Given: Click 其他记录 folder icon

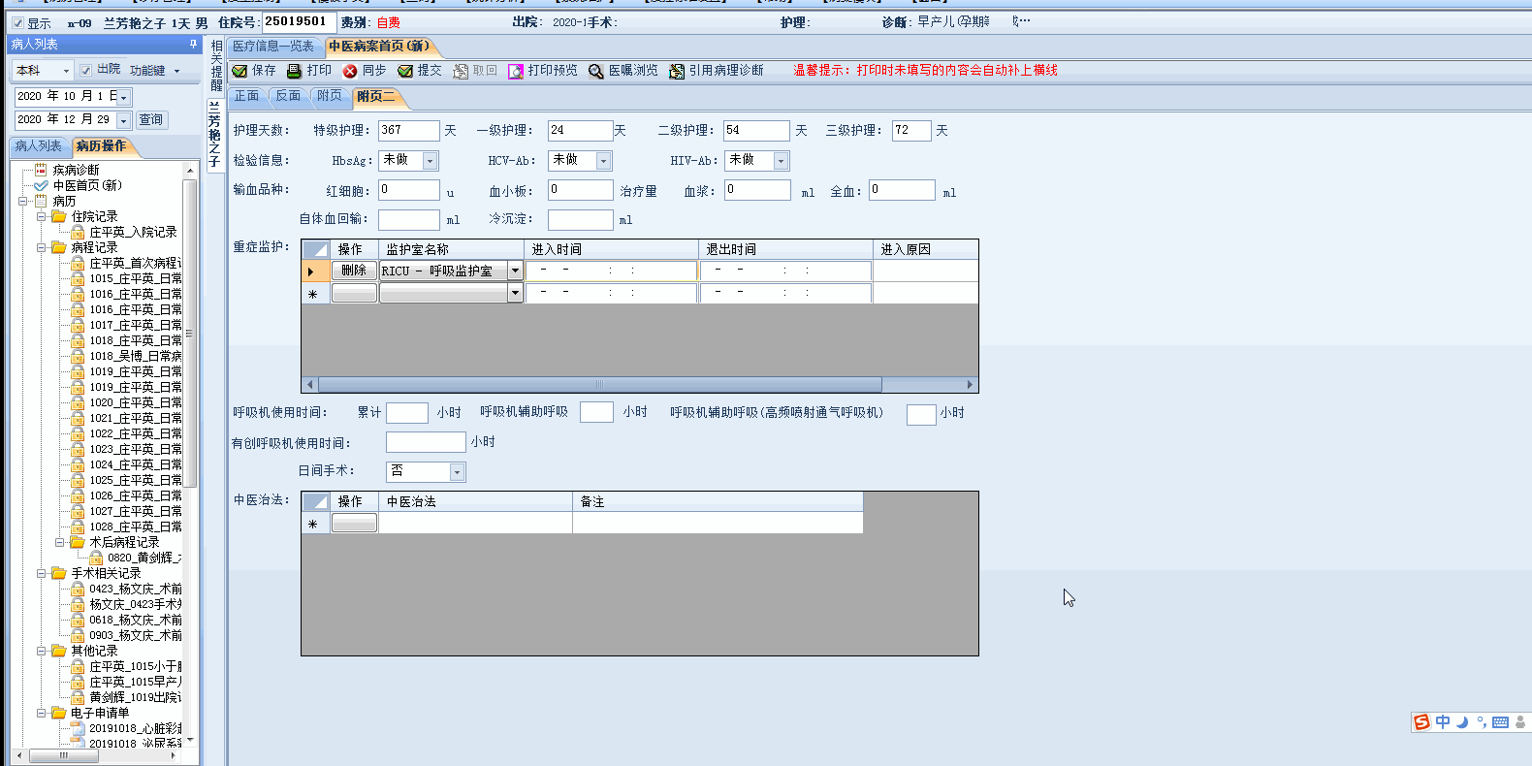Looking at the screenshot, I should (x=59, y=651).
